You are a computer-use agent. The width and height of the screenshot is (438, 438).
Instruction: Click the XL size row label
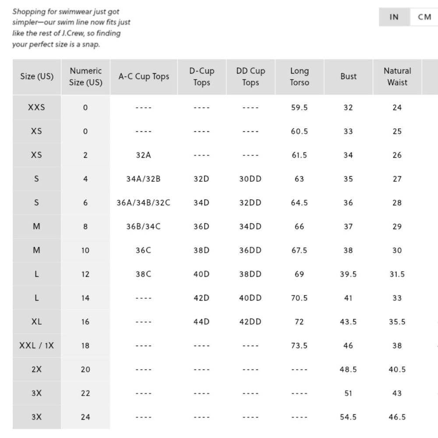pyautogui.click(x=37, y=322)
